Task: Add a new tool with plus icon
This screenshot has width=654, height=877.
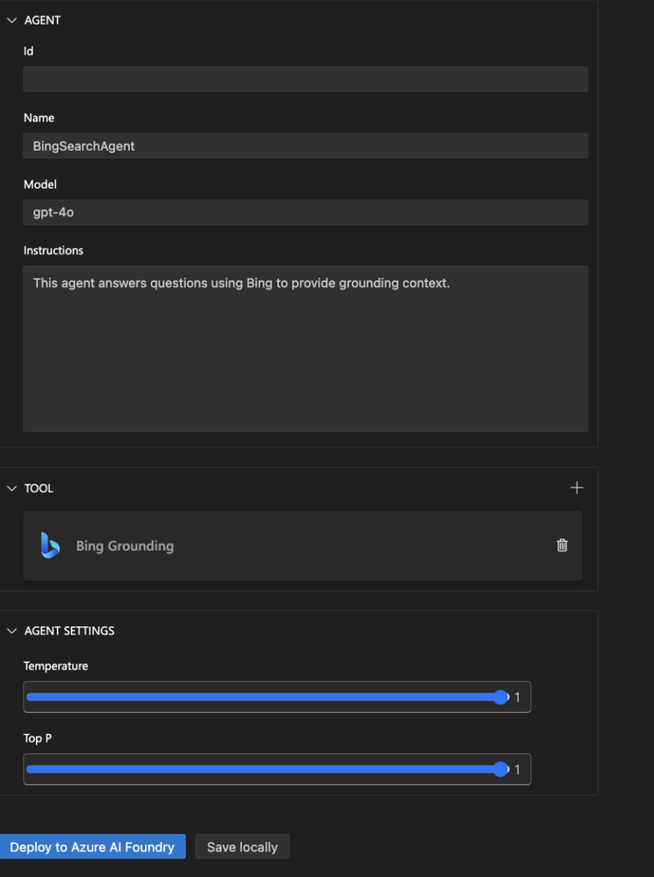Action: click(x=577, y=488)
